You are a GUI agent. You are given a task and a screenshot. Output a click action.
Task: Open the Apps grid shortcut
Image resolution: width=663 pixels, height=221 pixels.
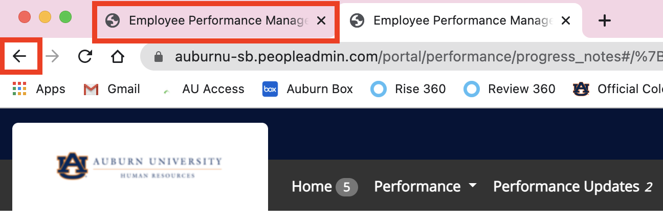click(x=39, y=89)
